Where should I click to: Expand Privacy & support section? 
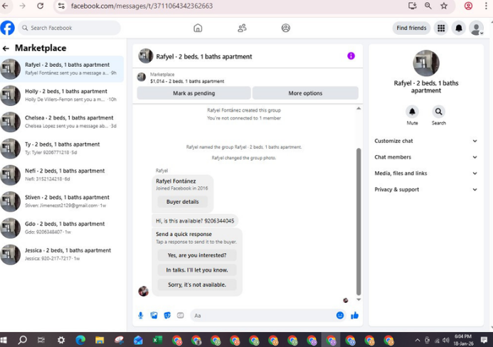pyautogui.click(x=426, y=190)
